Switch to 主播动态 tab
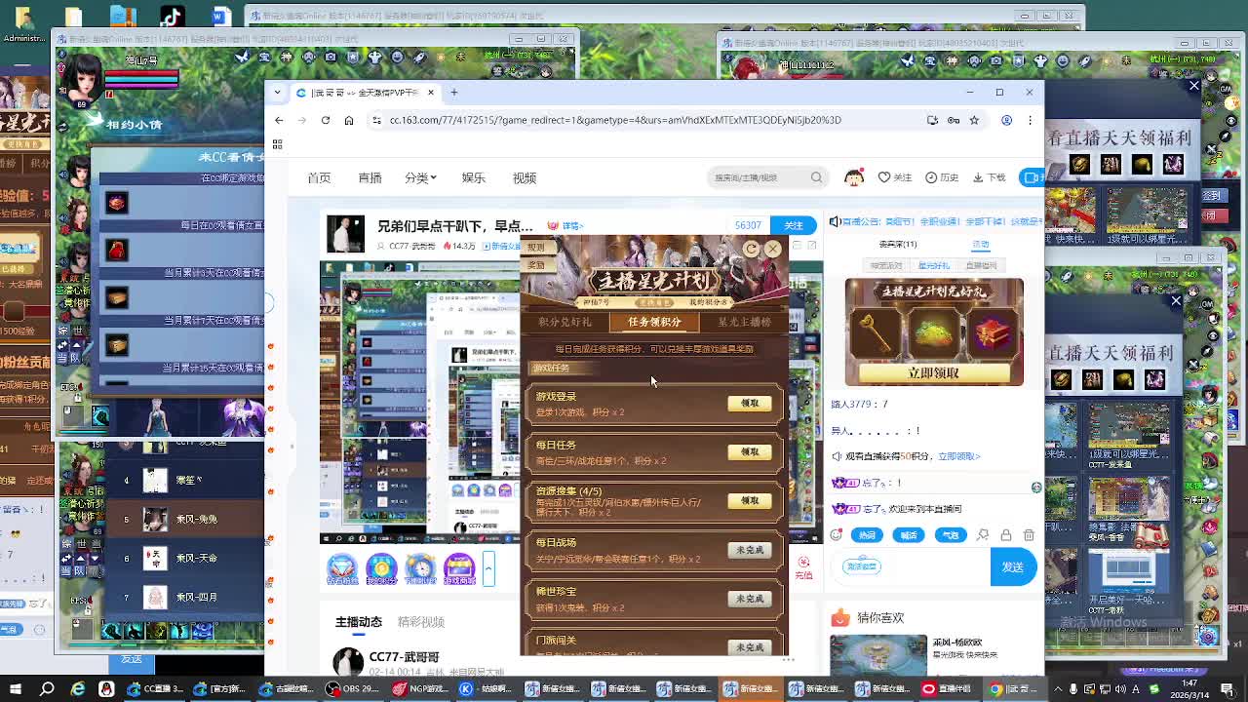1248x702 pixels. 359,622
